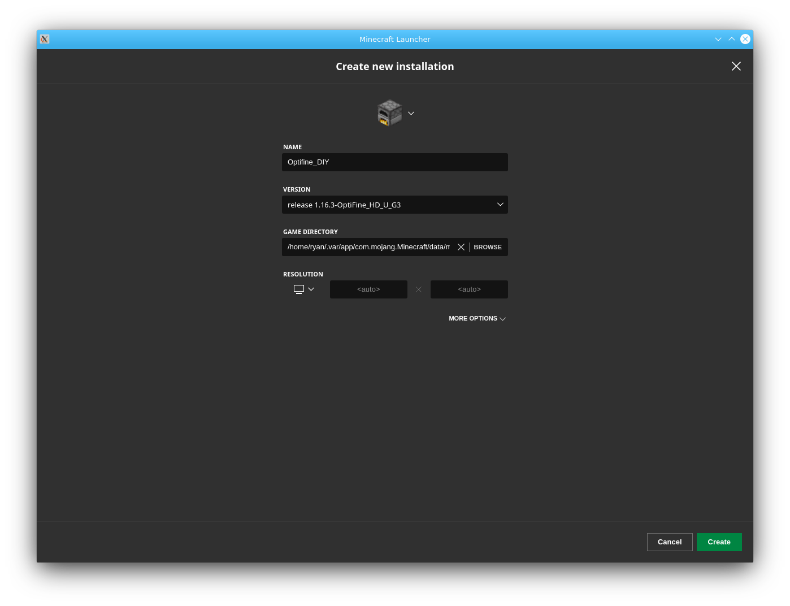Clear the game directory path
Image resolution: width=790 pixels, height=606 pixels.
pos(461,247)
